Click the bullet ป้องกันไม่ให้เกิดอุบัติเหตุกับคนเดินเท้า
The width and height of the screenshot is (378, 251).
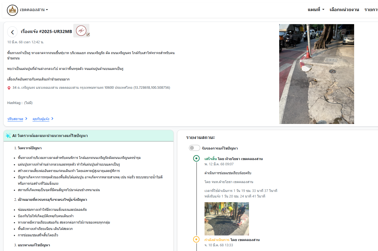click(x=46, y=216)
